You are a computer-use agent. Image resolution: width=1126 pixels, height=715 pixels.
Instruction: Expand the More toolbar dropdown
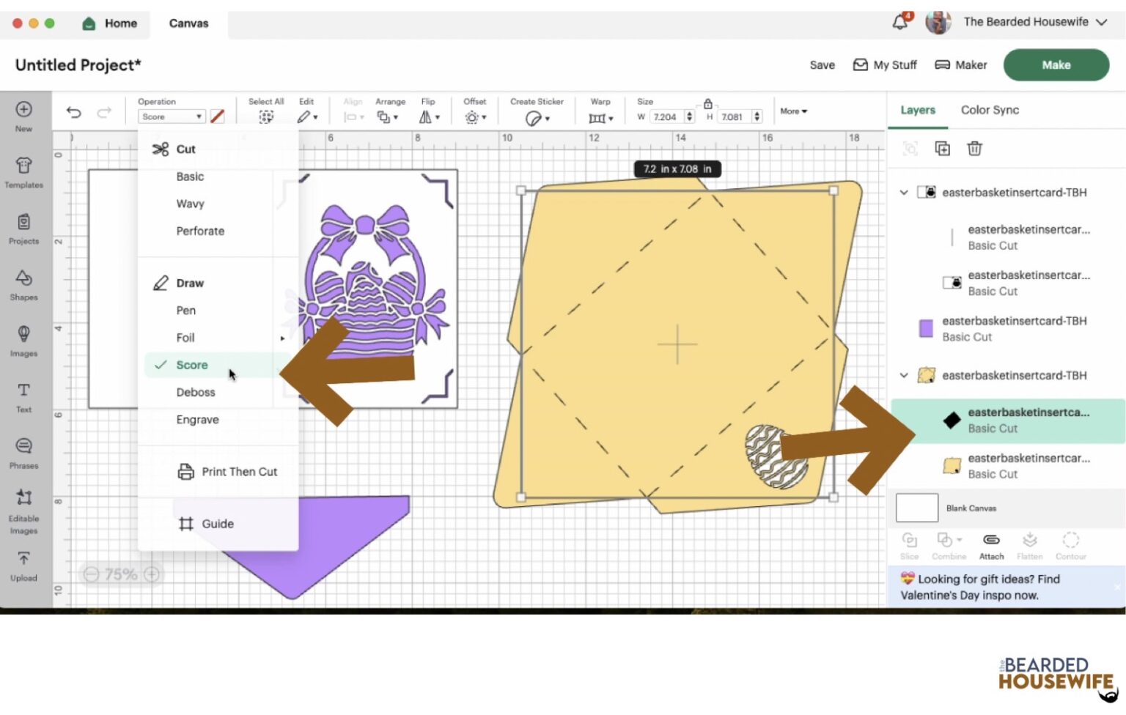click(x=793, y=111)
